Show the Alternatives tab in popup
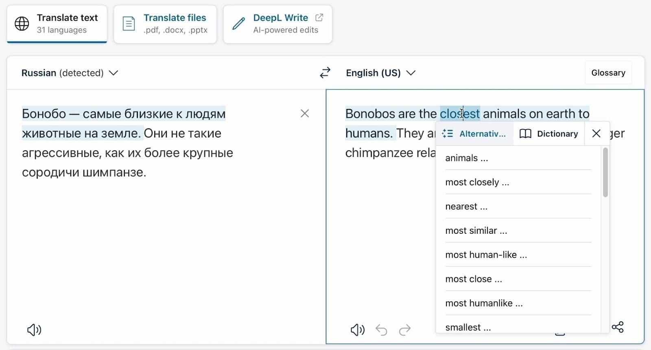651x350 pixels. (x=474, y=134)
